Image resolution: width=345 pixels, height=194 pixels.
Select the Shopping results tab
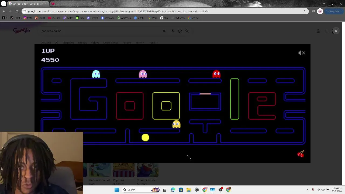point(68,43)
